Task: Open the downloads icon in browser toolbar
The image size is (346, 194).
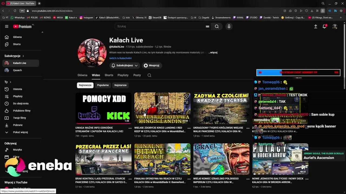Action: [x=312, y=11]
